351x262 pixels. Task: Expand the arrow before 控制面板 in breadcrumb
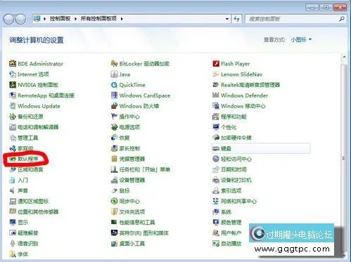(x=44, y=19)
